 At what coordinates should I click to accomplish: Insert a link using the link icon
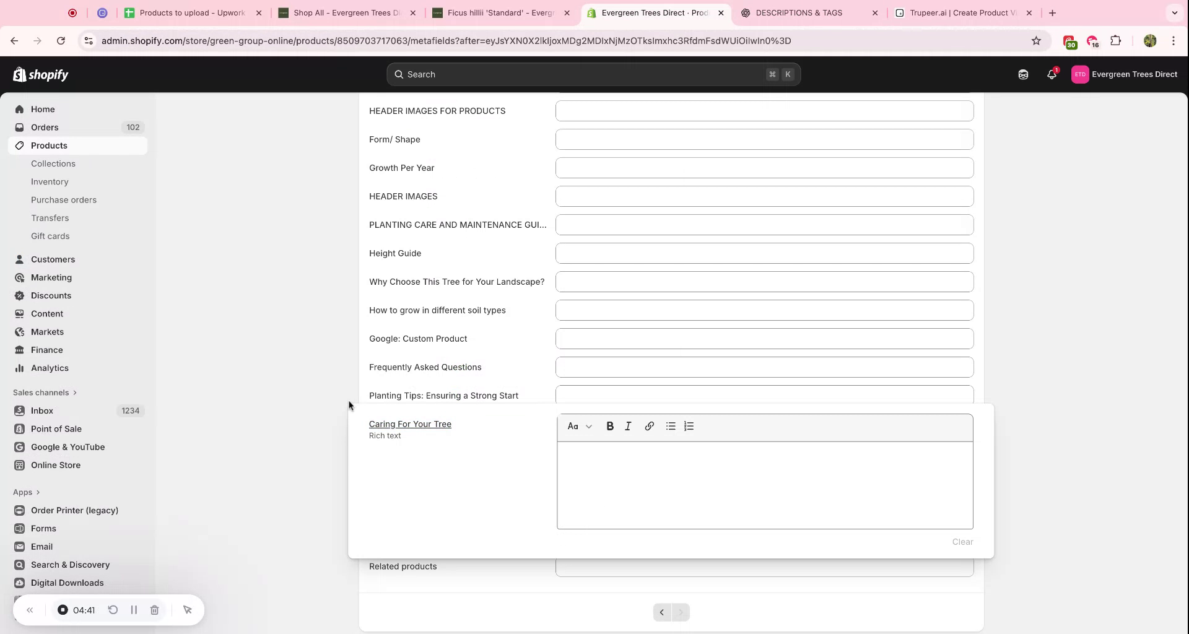tap(649, 426)
